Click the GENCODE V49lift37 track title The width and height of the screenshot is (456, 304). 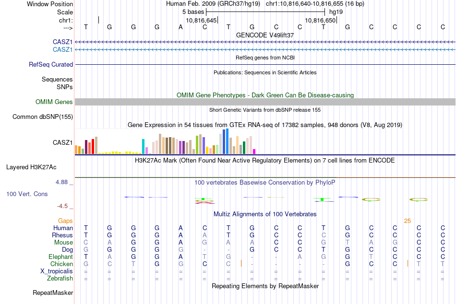(x=264, y=35)
